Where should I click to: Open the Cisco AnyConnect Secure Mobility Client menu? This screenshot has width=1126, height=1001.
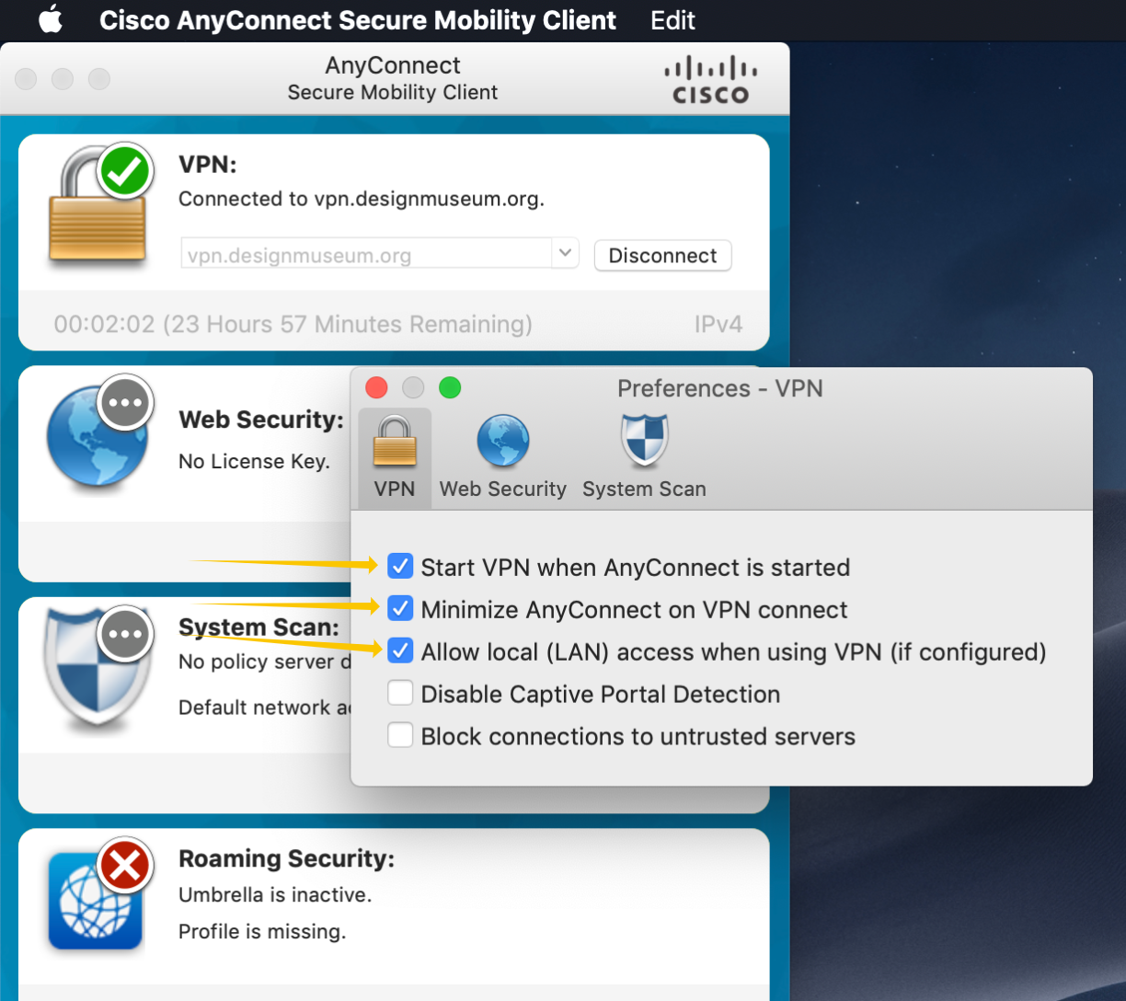[x=358, y=20]
